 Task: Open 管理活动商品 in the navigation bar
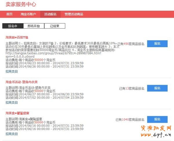point(74,14)
